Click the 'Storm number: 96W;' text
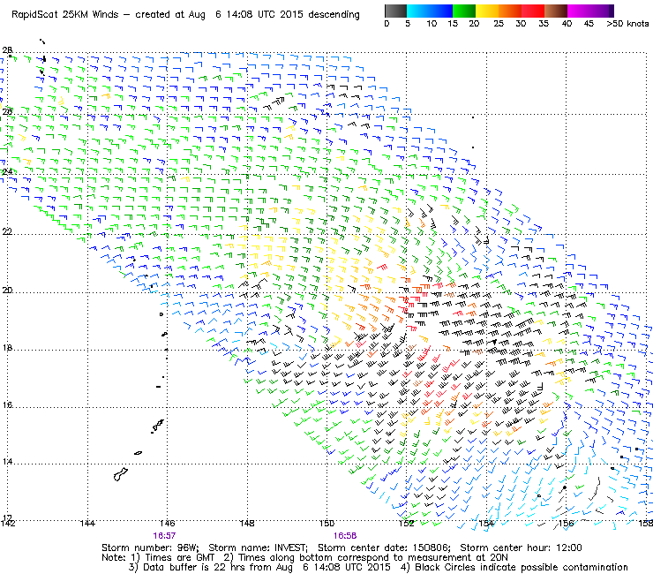The image size is (653, 574). [x=150, y=548]
